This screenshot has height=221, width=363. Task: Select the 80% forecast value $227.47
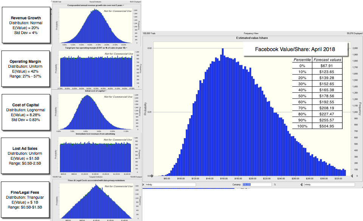327,114
